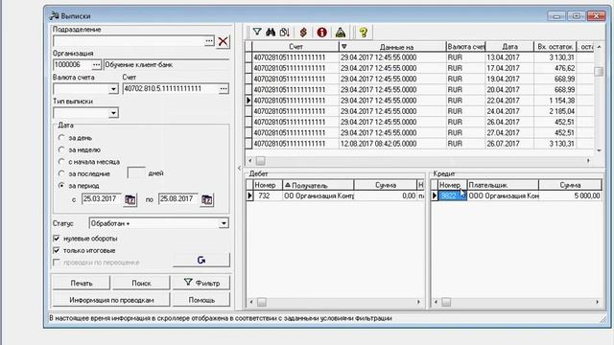The height and width of the screenshot is (345, 614).
Task: Open calendar for end date 25.08.2017
Action: point(207,200)
